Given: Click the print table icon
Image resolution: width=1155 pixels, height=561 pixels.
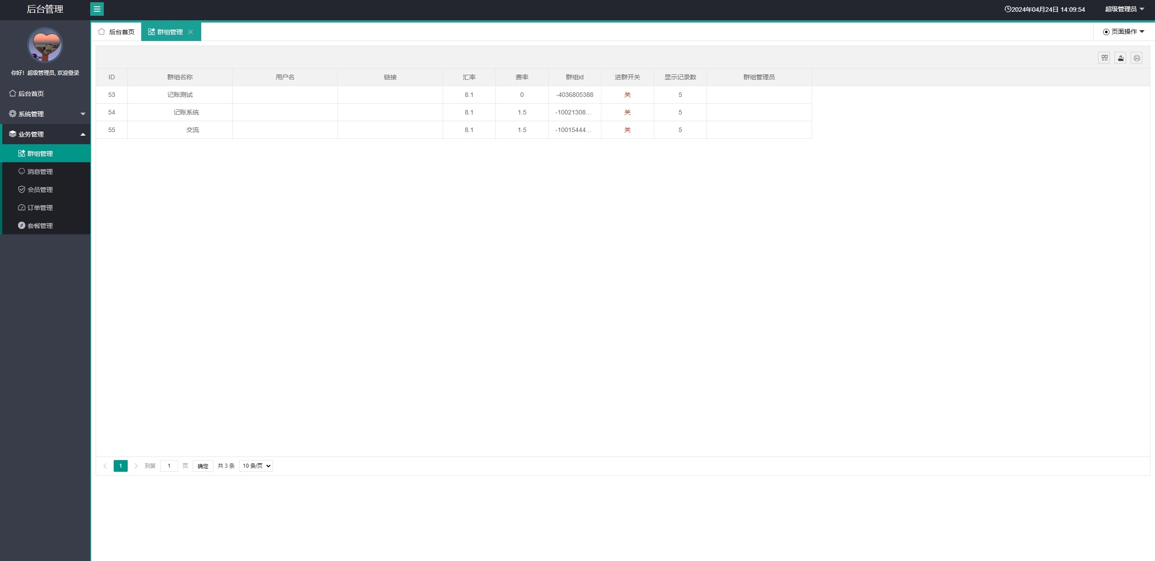Looking at the screenshot, I should coord(1137,58).
